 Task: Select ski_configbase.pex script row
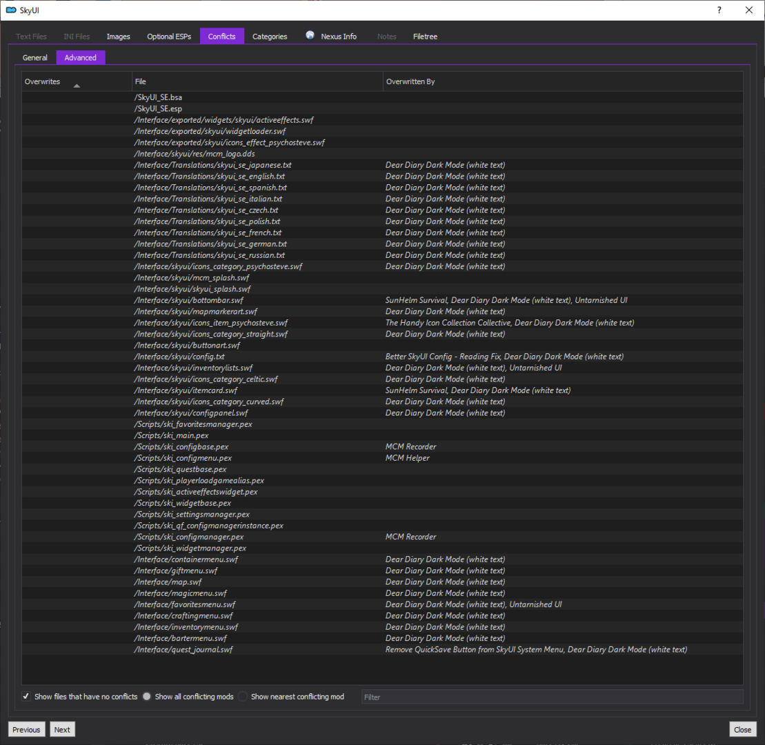pos(382,446)
